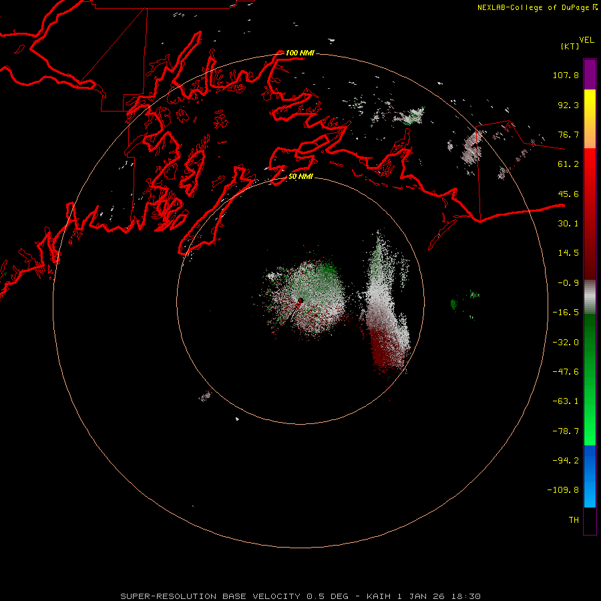Click the [KT] units label

[x=570, y=46]
